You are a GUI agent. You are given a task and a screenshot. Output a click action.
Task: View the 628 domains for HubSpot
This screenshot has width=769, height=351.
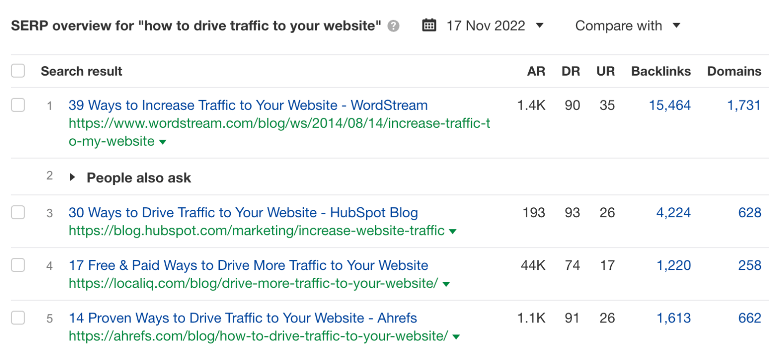[749, 212]
